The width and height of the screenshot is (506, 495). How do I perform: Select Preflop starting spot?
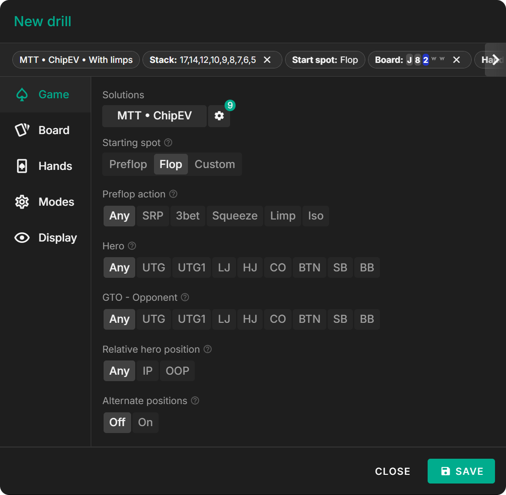pyautogui.click(x=128, y=164)
